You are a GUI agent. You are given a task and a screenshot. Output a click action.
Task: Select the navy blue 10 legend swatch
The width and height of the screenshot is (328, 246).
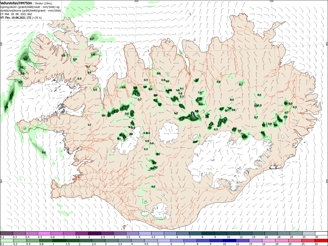pos(229,241)
